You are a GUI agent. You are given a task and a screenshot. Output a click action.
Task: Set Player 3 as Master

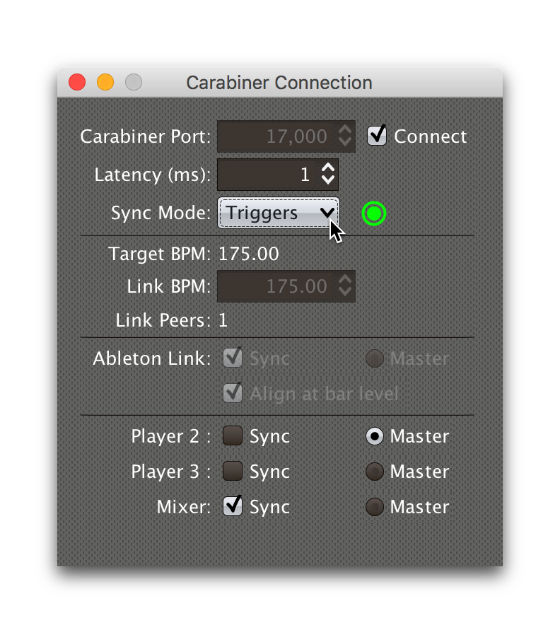click(x=374, y=472)
